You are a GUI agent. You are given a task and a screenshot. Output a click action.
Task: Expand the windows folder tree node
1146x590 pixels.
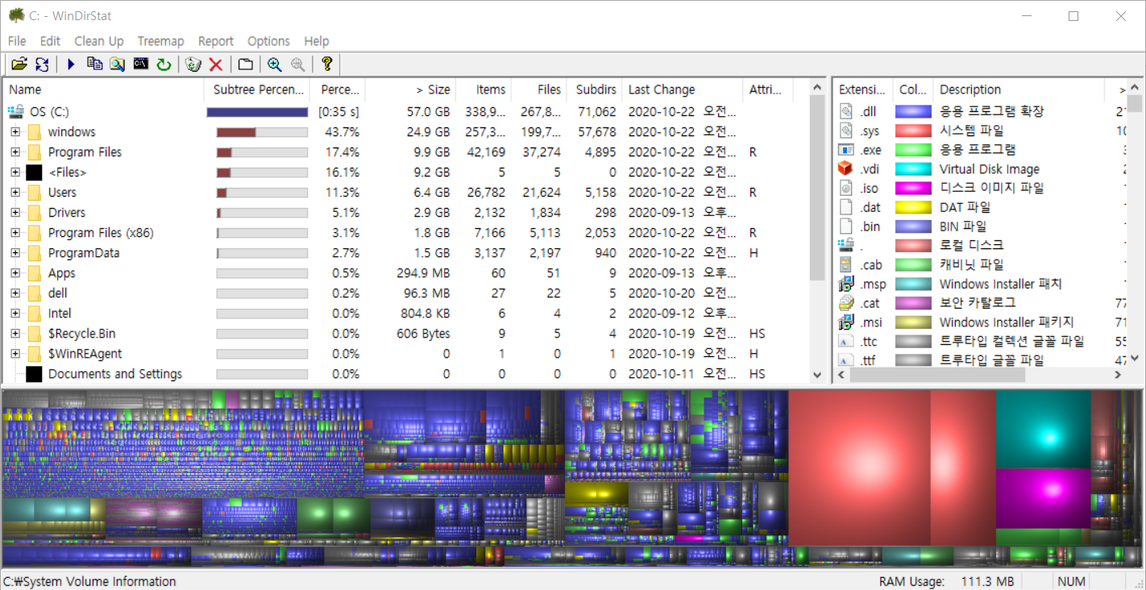tap(15, 131)
